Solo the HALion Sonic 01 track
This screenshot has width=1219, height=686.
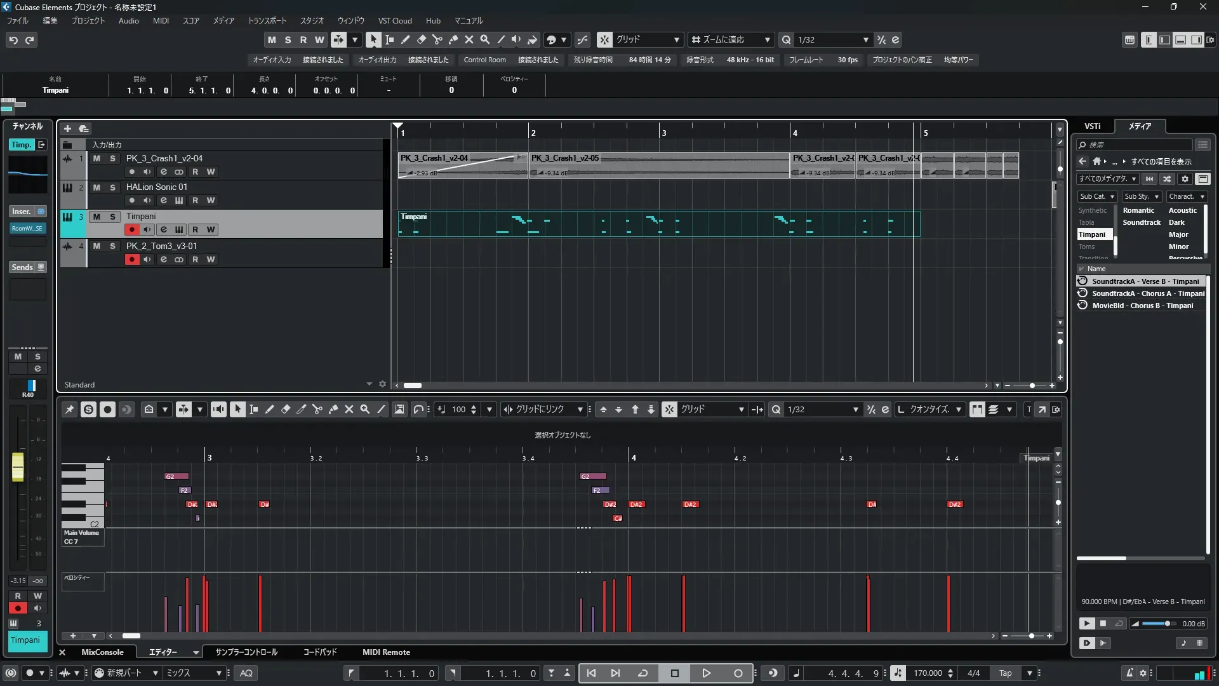point(112,187)
